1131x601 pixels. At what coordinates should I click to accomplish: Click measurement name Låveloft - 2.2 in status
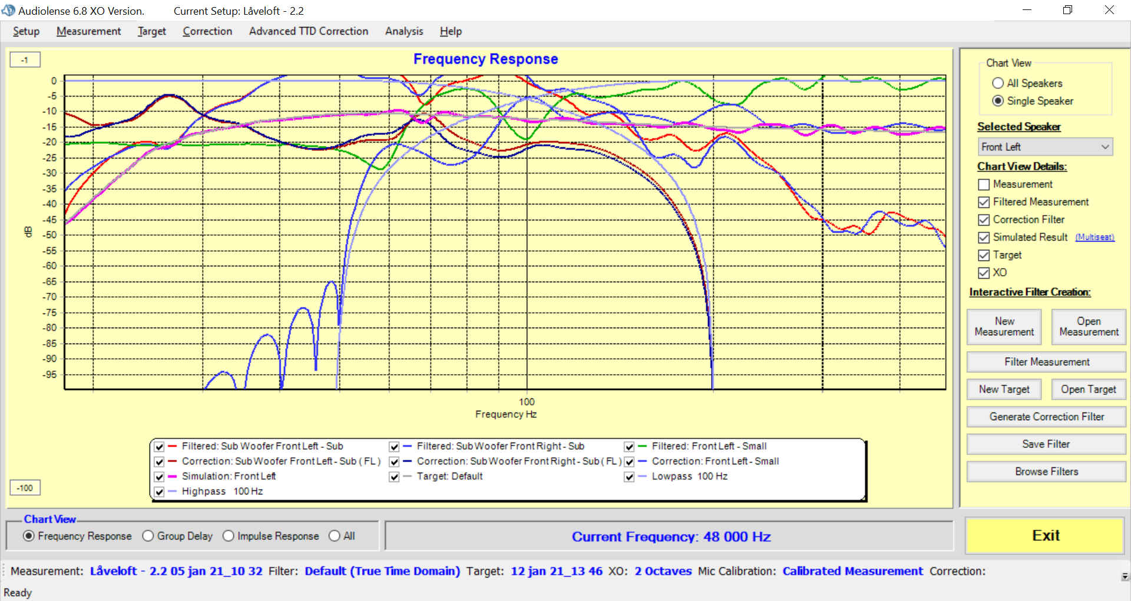click(x=176, y=571)
